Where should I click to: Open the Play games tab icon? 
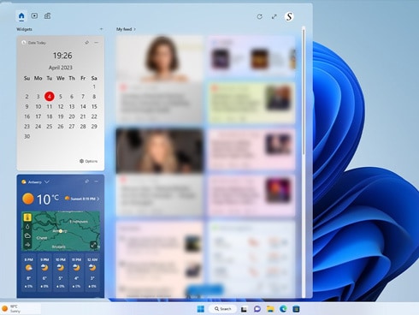[x=47, y=16]
